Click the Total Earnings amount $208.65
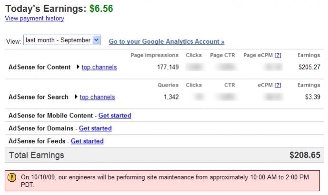Image resolution: width=328 pixels, height=195 pixels. (x=305, y=155)
